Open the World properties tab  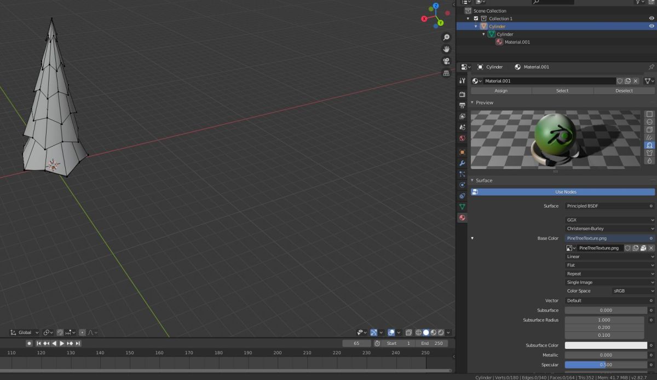coord(462,139)
